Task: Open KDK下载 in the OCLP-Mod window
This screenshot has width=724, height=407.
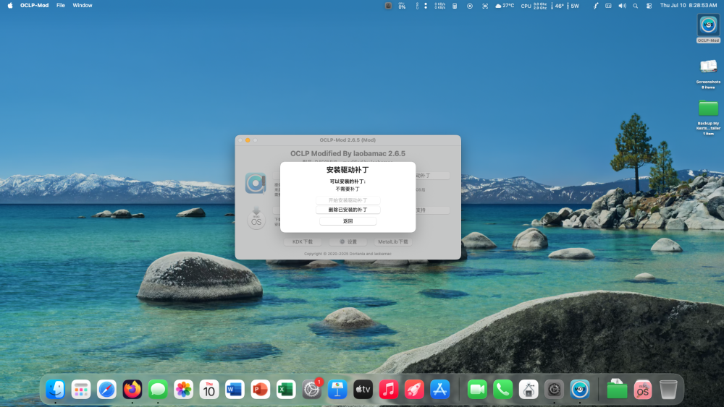Action: pos(303,241)
